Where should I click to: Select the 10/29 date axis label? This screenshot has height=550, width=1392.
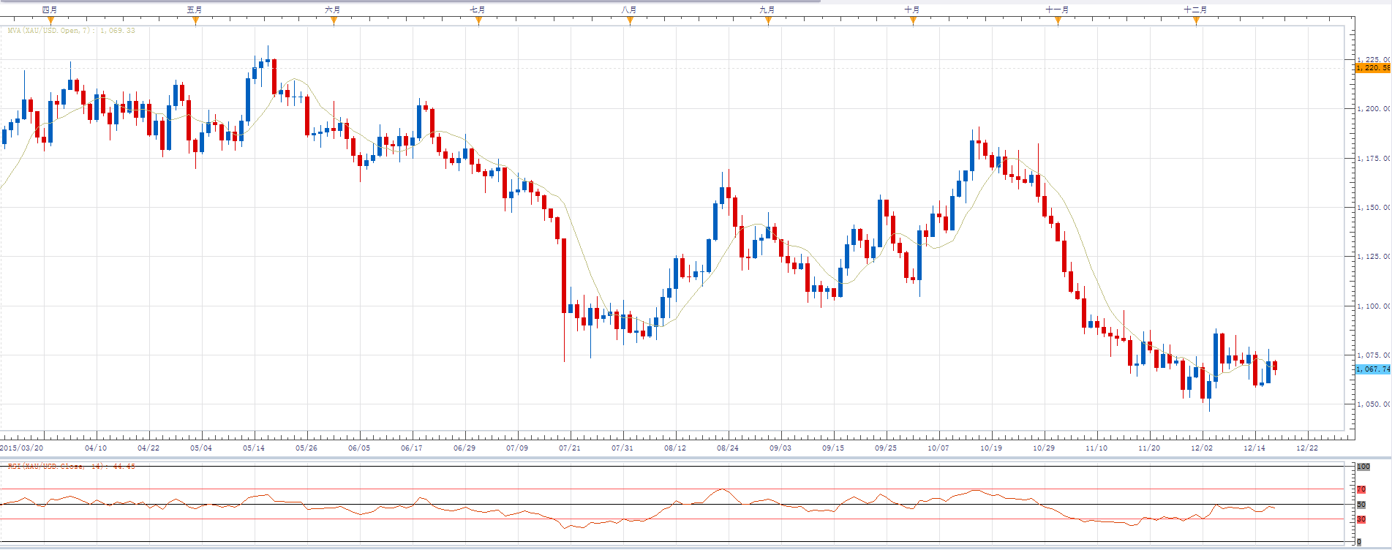pyautogui.click(x=1044, y=448)
